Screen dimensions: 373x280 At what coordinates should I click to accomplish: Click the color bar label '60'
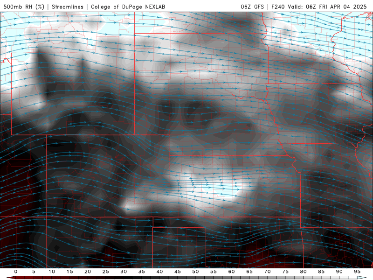point(231,272)
